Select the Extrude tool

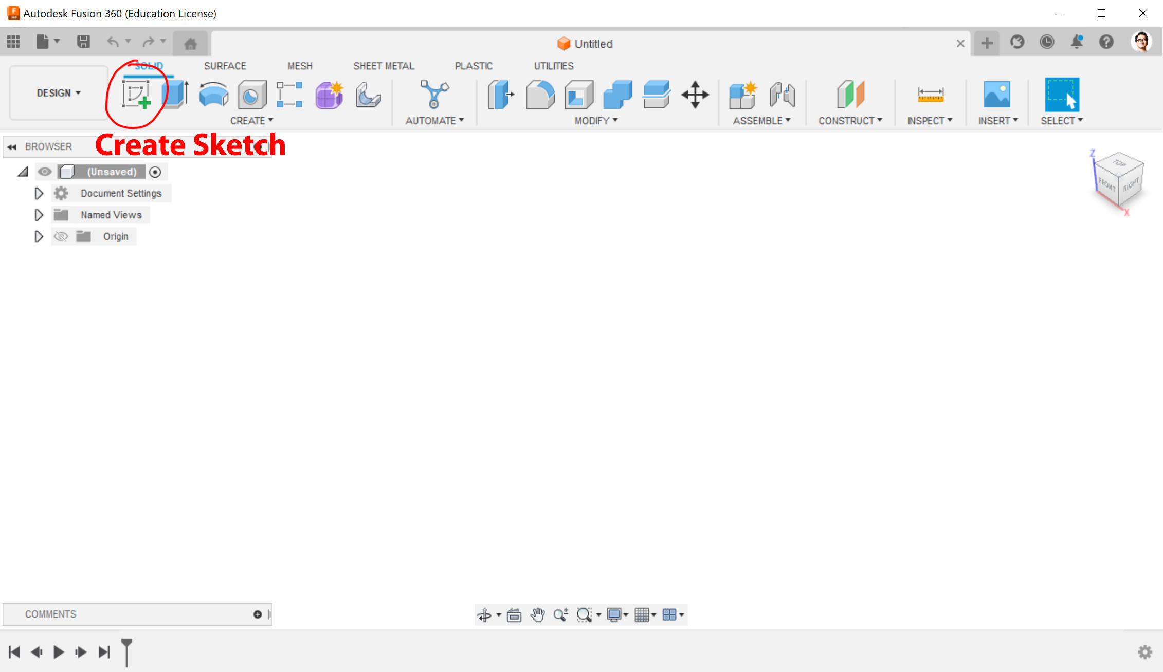tap(175, 95)
